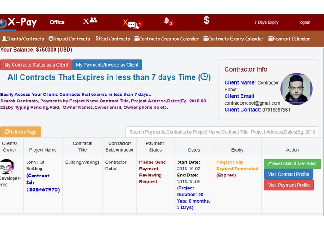
Task: Go to Clients/Contracts page
Action: [23, 39]
